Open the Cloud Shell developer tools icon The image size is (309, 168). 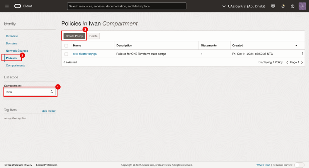pos(273,6)
